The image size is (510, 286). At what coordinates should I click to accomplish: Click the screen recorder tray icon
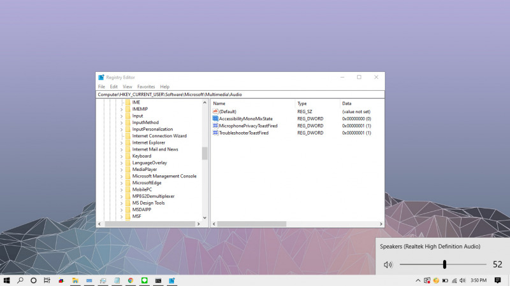(x=427, y=280)
